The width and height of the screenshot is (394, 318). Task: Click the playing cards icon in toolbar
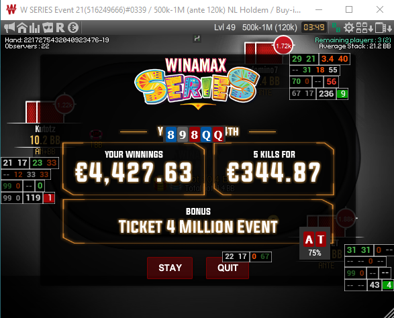(x=48, y=28)
